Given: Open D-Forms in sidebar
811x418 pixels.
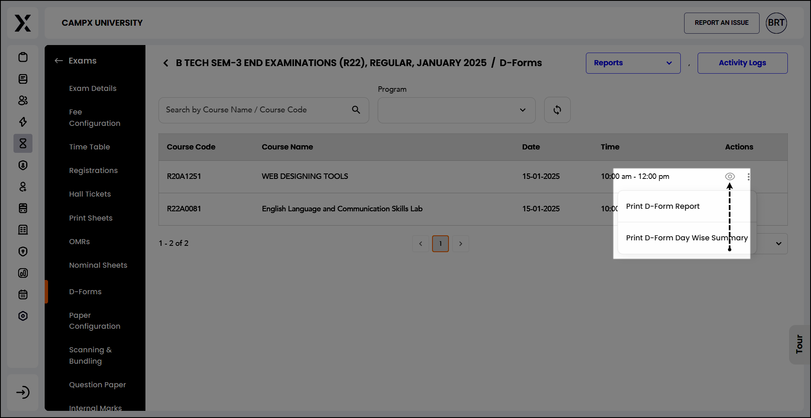Looking at the screenshot, I should click(86, 292).
